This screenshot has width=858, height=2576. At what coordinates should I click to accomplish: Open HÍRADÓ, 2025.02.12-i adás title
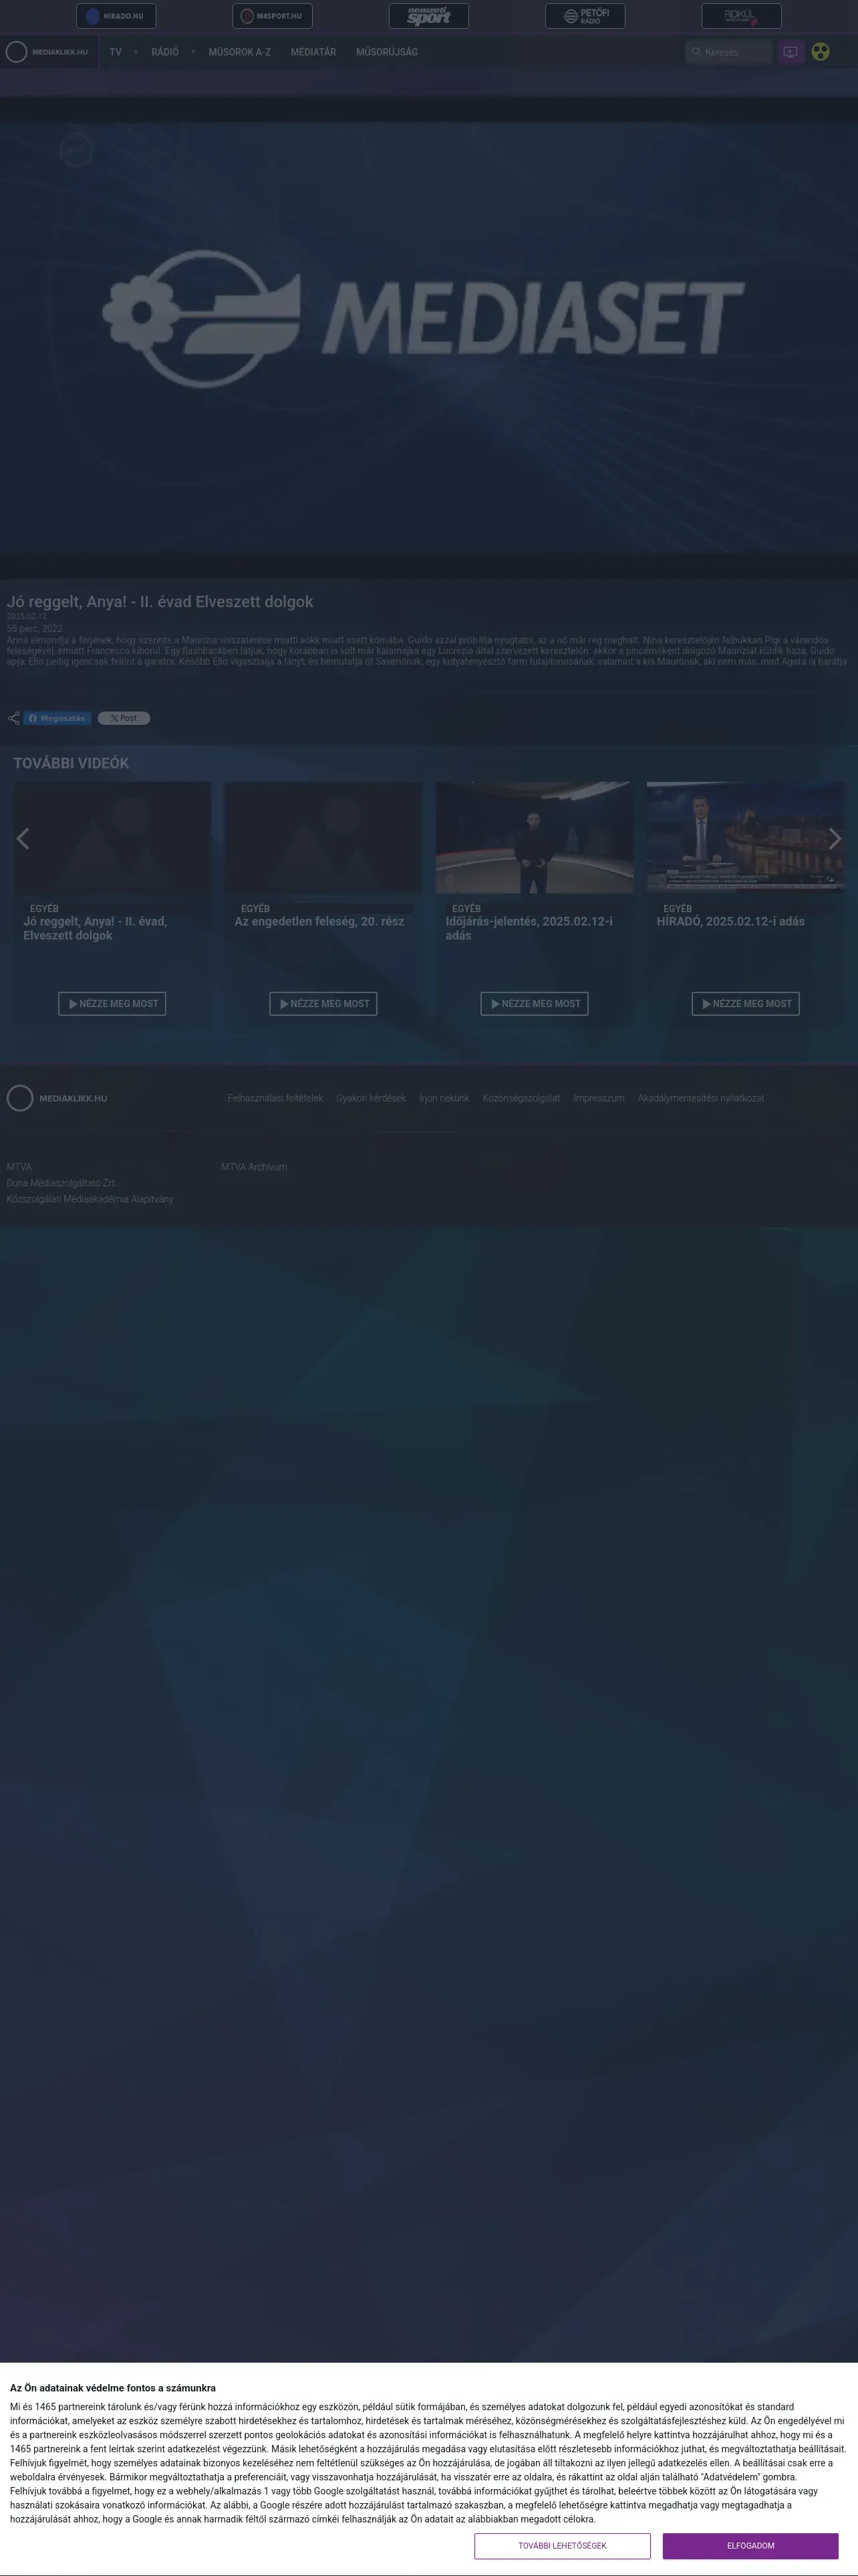[x=730, y=921]
